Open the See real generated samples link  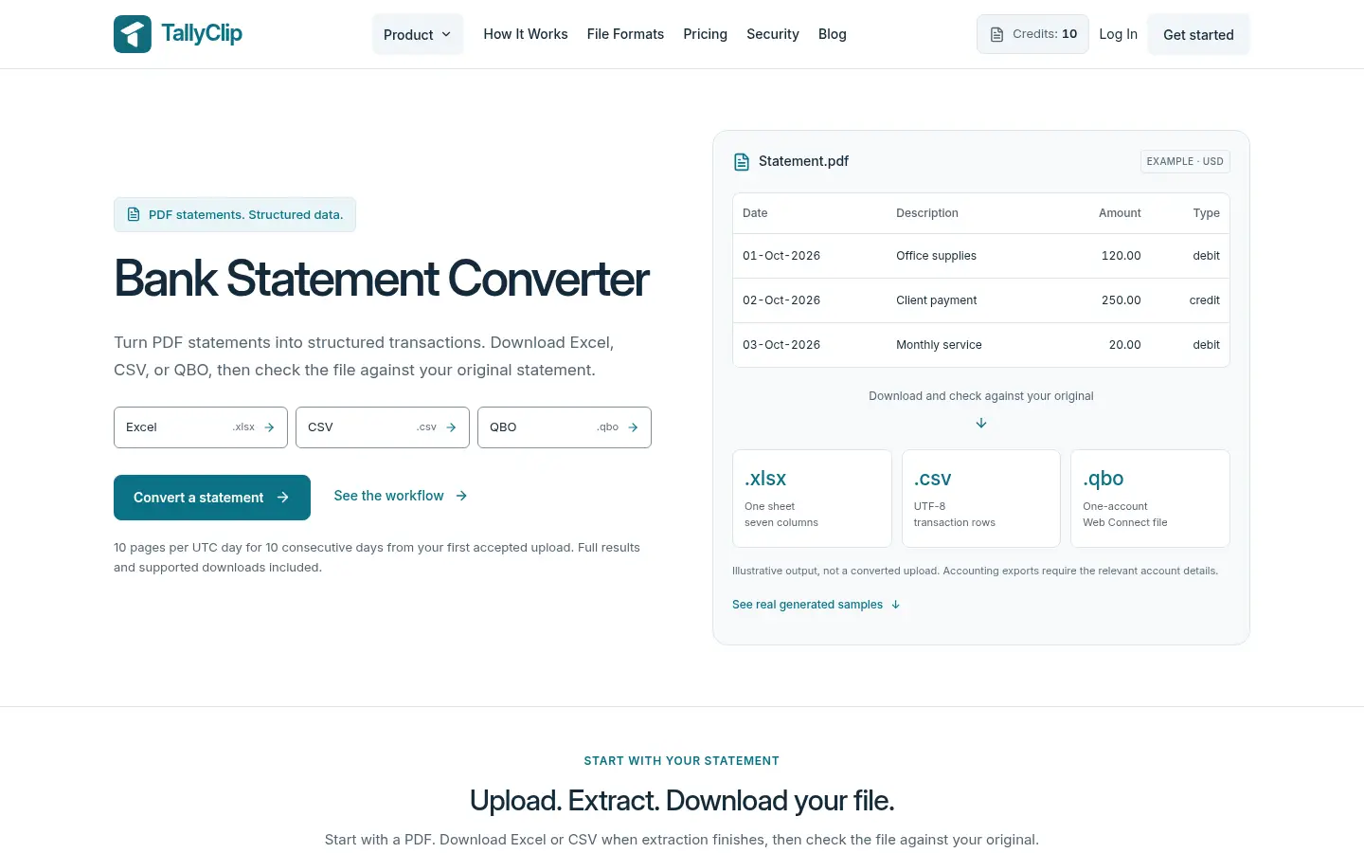click(x=816, y=605)
